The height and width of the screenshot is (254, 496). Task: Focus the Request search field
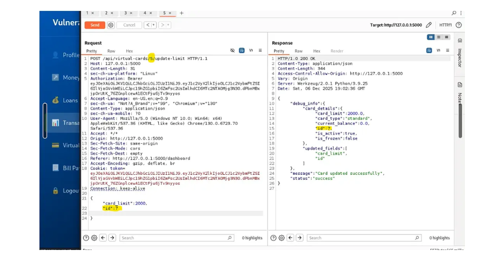click(176, 238)
